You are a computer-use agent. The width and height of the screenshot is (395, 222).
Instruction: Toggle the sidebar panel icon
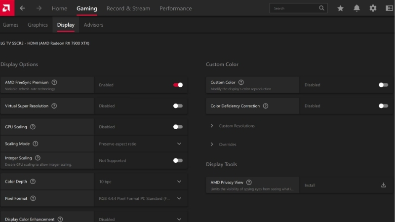389,8
